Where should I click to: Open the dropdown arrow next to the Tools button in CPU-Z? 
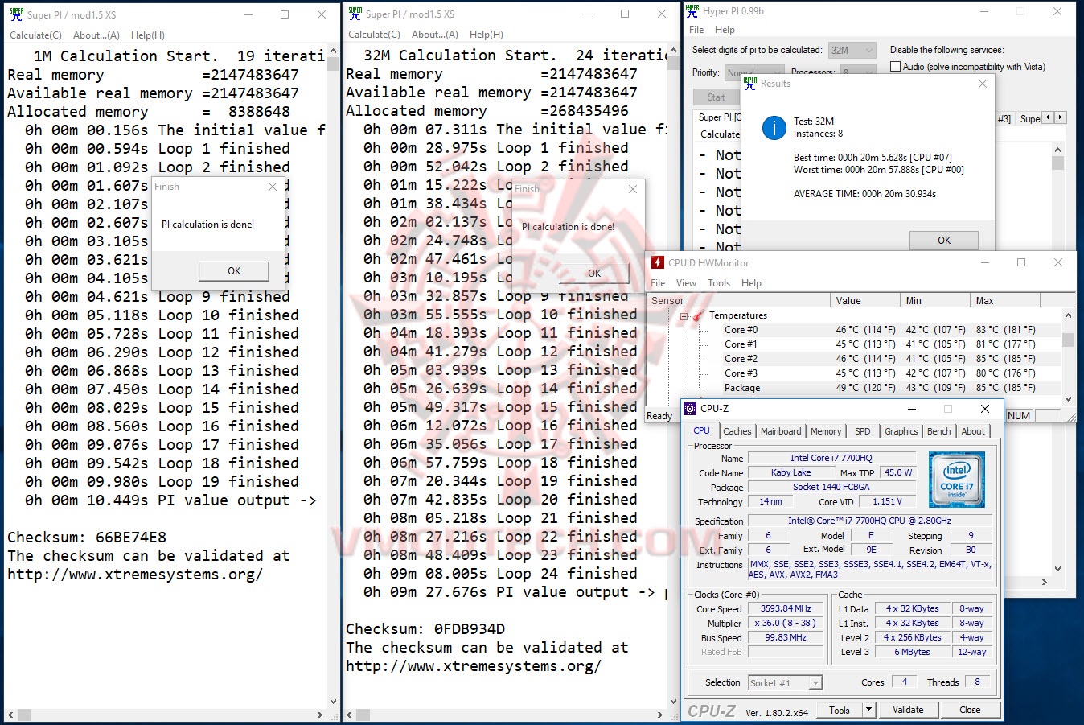tap(868, 710)
